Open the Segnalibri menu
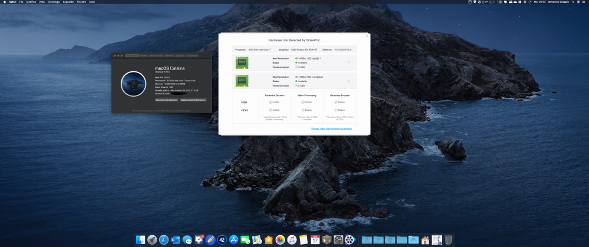 68,2
